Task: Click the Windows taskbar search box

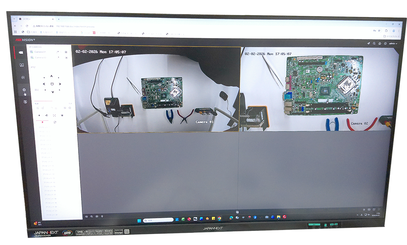Action: [158, 219]
